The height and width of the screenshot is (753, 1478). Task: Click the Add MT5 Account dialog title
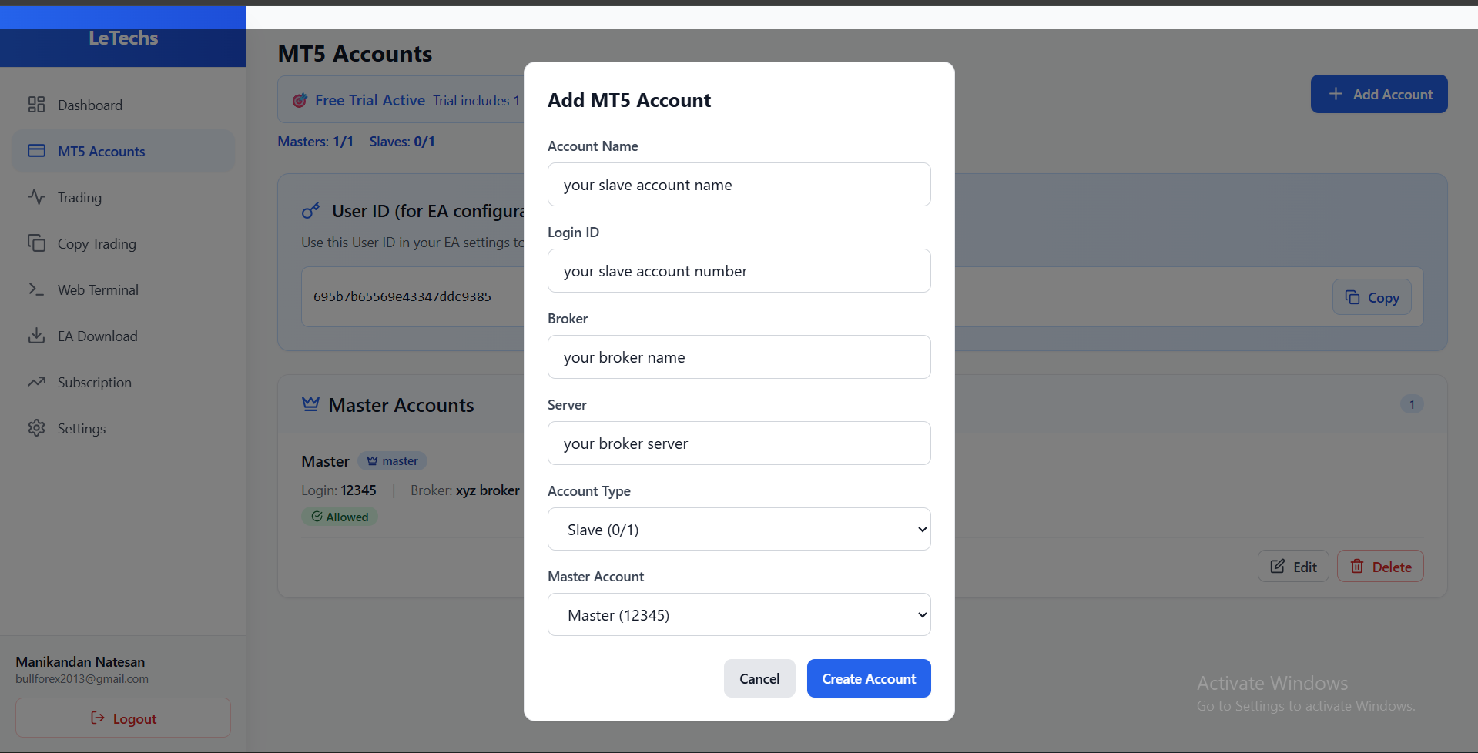(x=629, y=100)
